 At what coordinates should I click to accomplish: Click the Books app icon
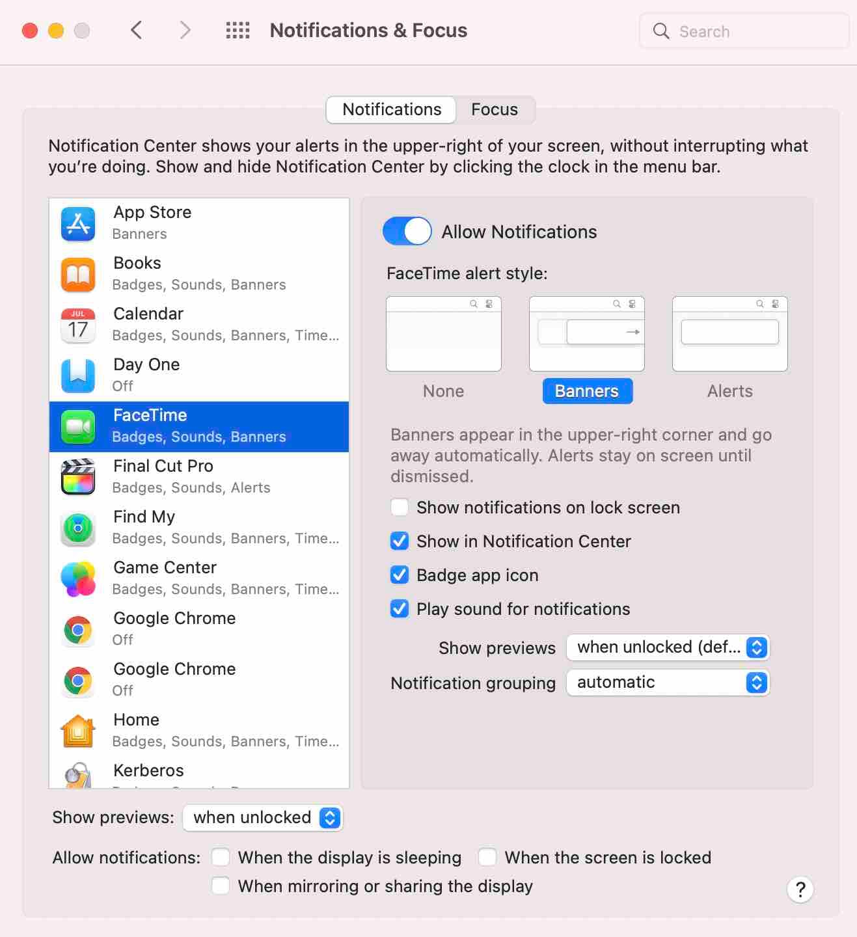(x=77, y=273)
